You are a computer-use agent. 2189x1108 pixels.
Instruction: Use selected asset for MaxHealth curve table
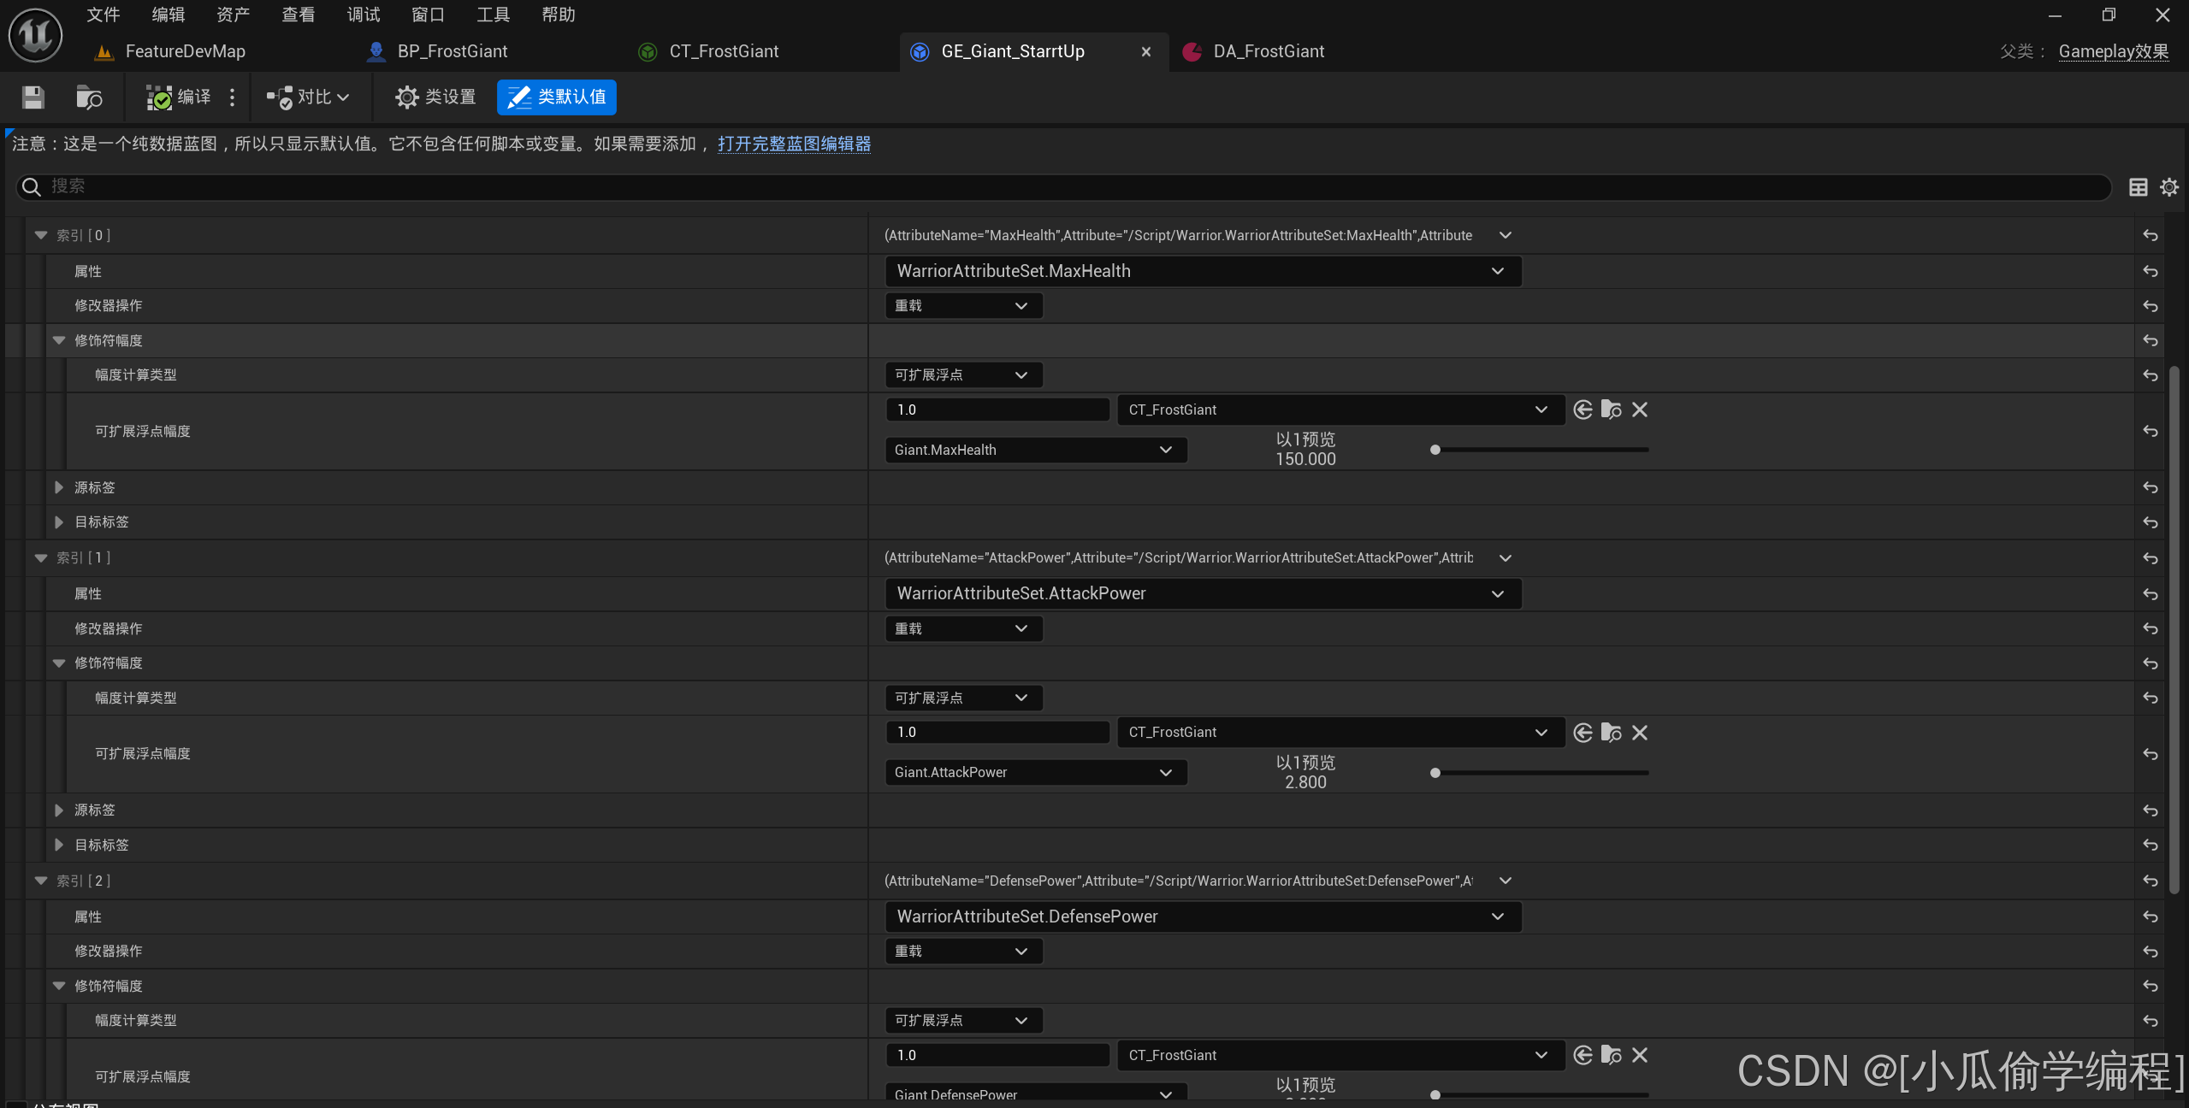(x=1583, y=410)
